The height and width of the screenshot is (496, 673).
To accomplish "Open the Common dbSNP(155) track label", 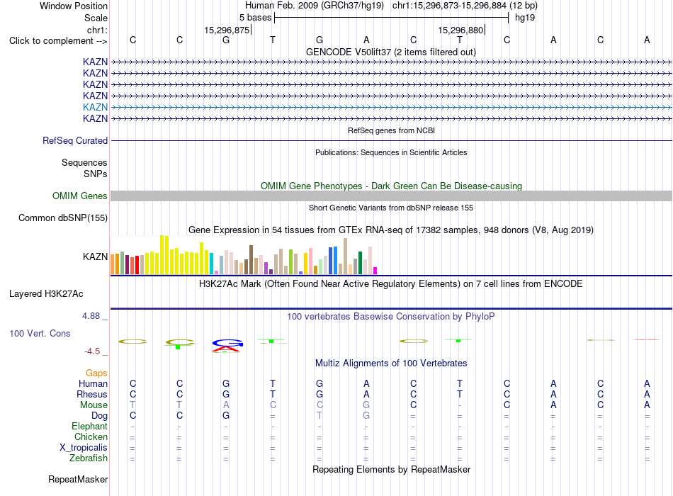I will (x=62, y=218).
